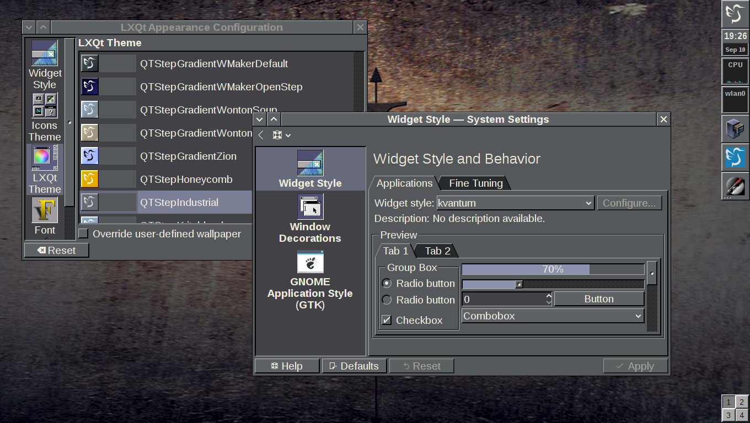Open Font settings in LXQt sidebar
This screenshot has width=750, height=423.
45,217
